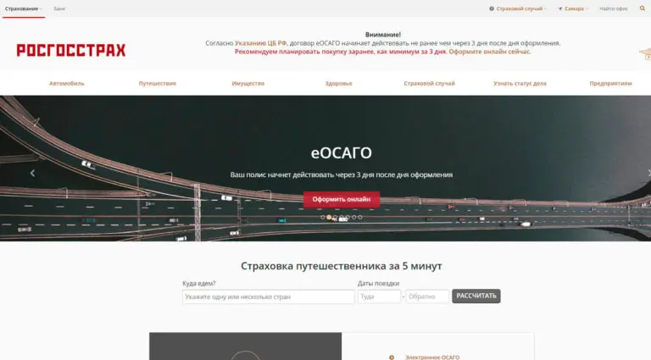Open the search magnifier icon
The image size is (651, 360).
642,8
